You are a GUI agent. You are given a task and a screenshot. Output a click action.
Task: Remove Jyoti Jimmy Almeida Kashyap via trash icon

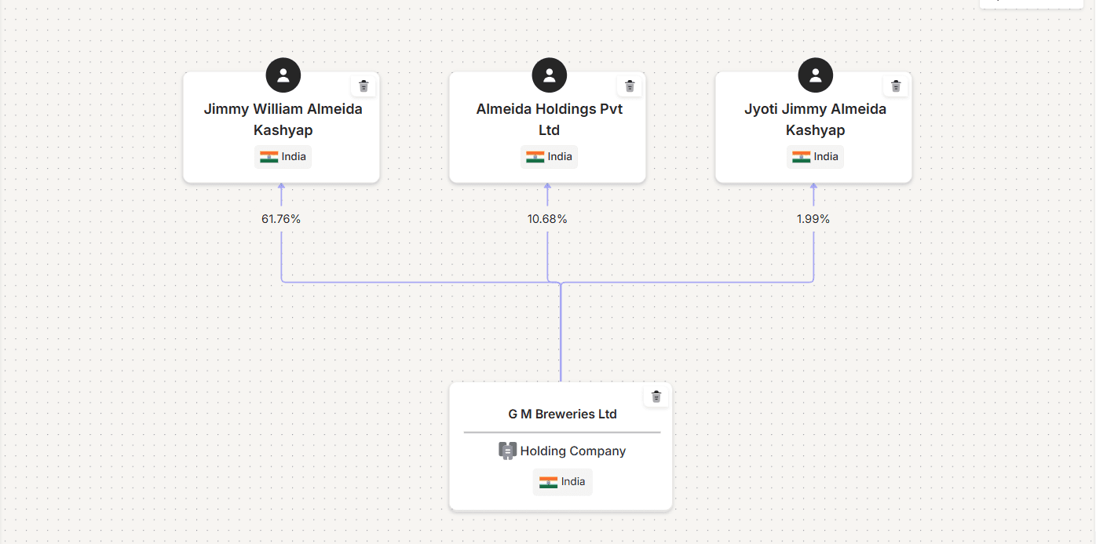tap(896, 86)
